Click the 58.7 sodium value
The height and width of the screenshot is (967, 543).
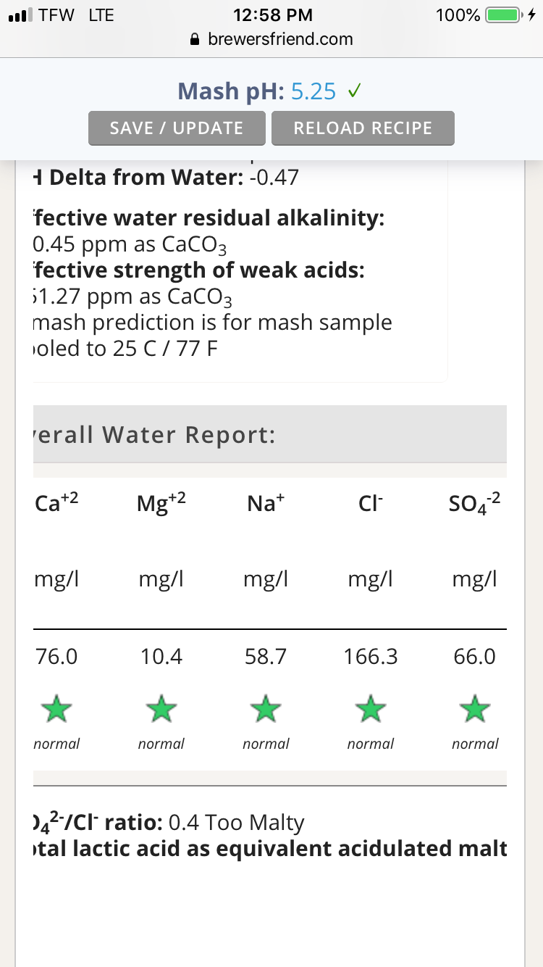coord(266,657)
